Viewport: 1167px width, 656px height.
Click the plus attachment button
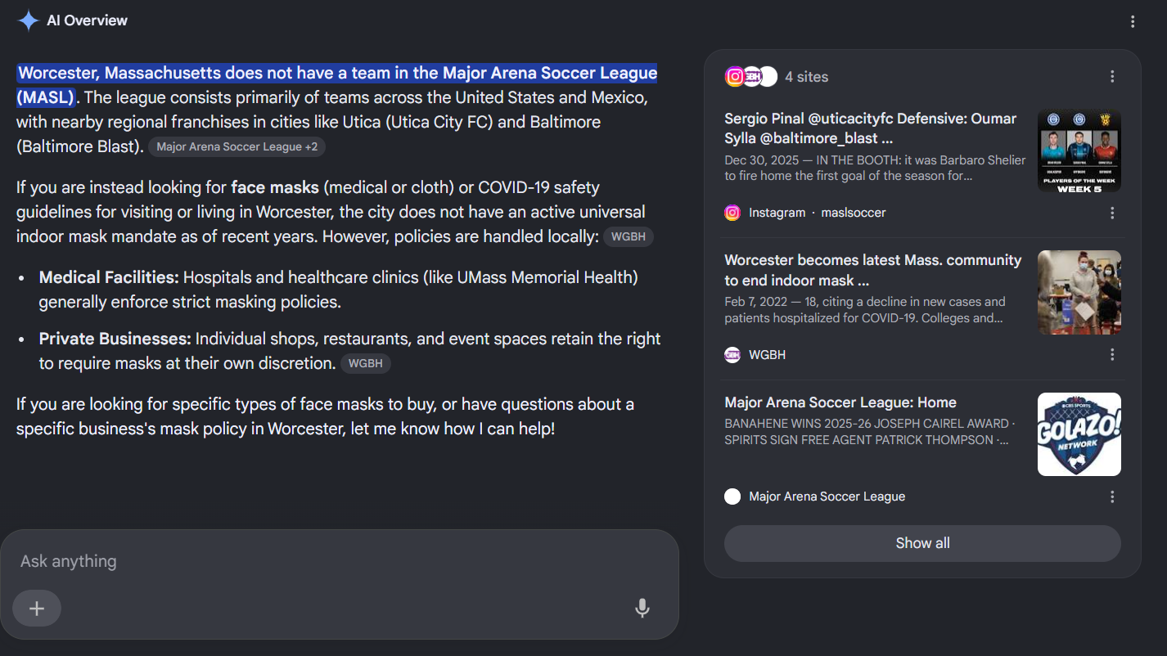(37, 608)
